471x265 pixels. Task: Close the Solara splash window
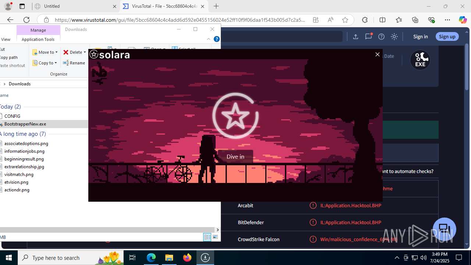coord(377,54)
